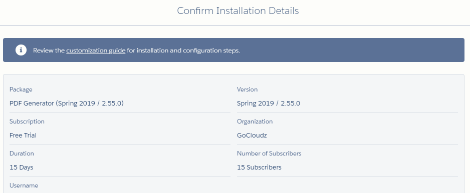Click the Free Trial subscription value

(23, 135)
